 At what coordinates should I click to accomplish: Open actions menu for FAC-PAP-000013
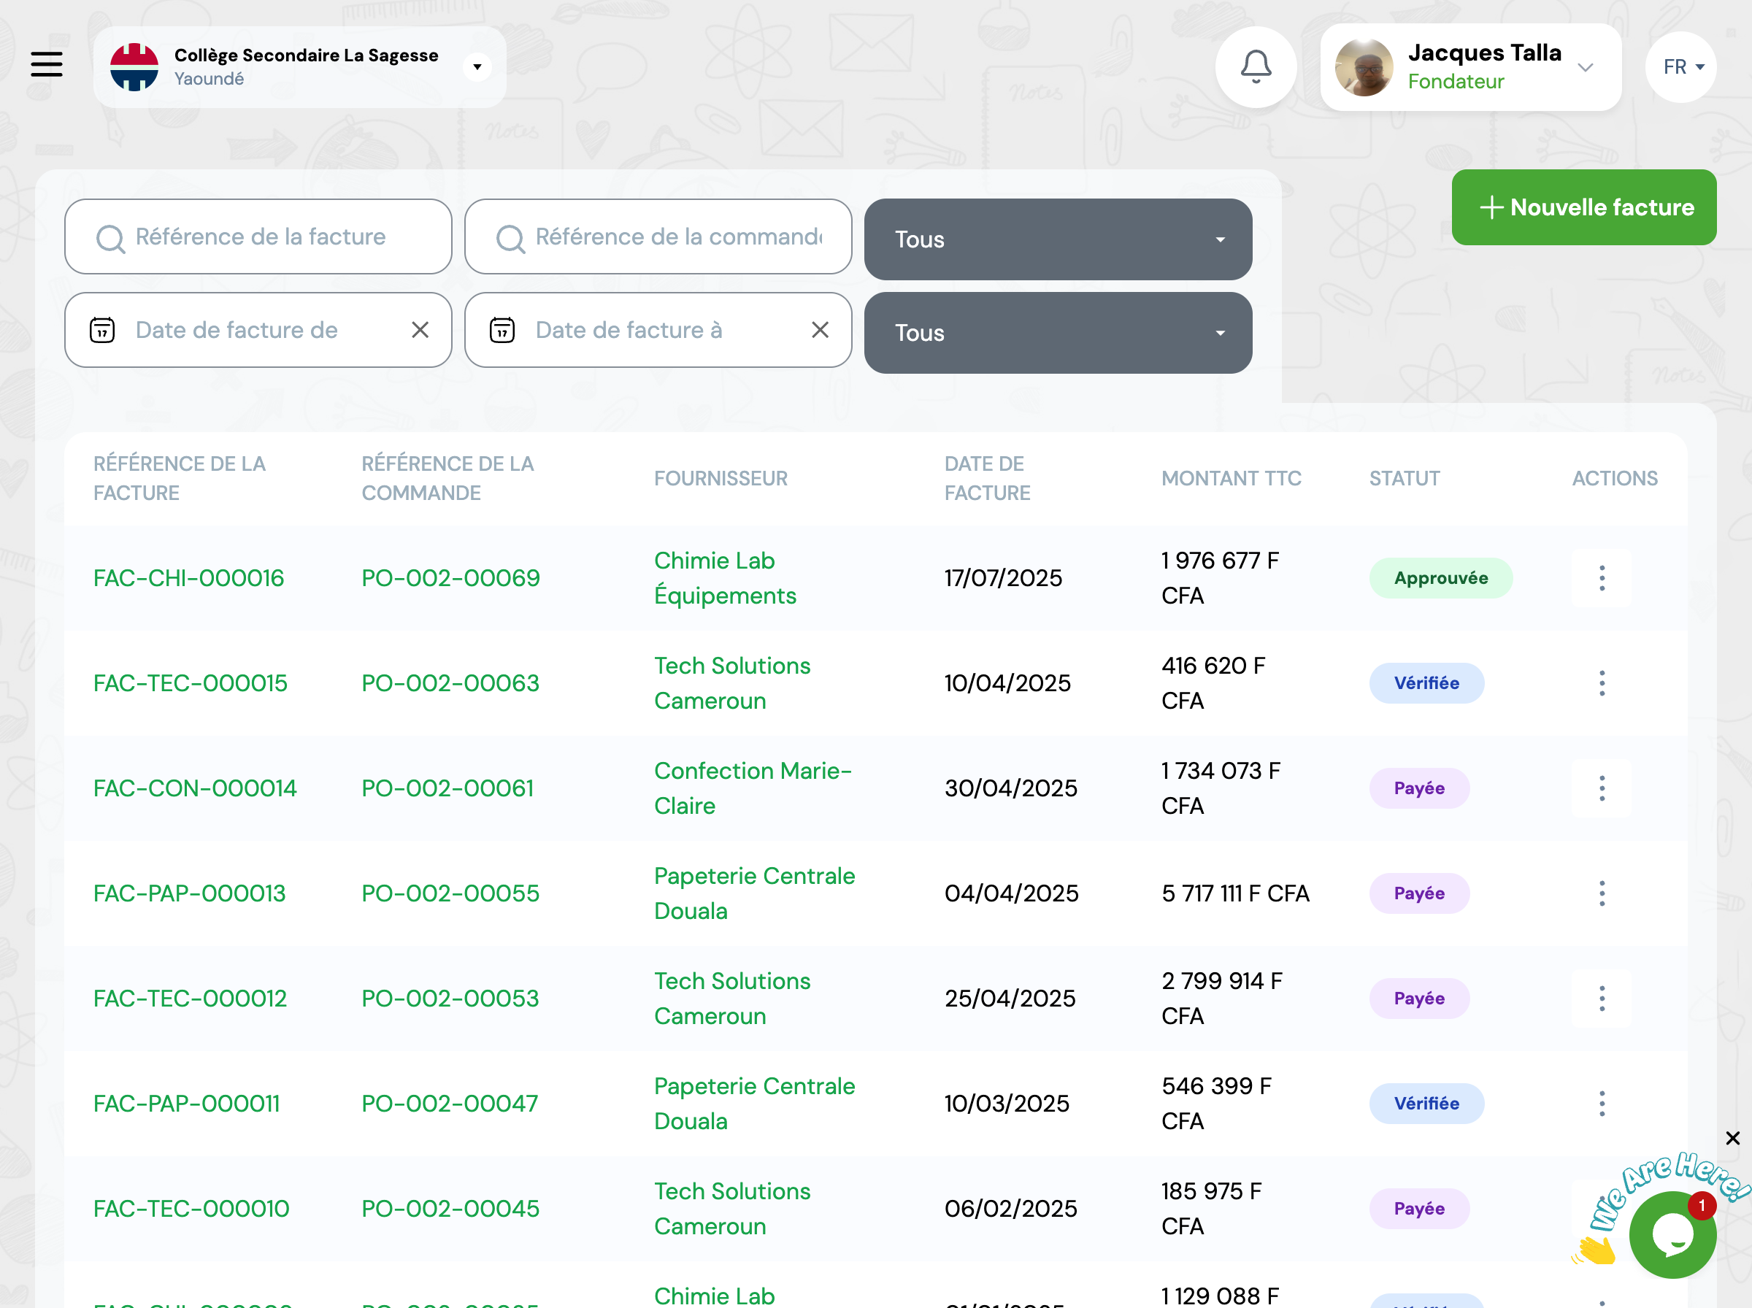coord(1601,893)
